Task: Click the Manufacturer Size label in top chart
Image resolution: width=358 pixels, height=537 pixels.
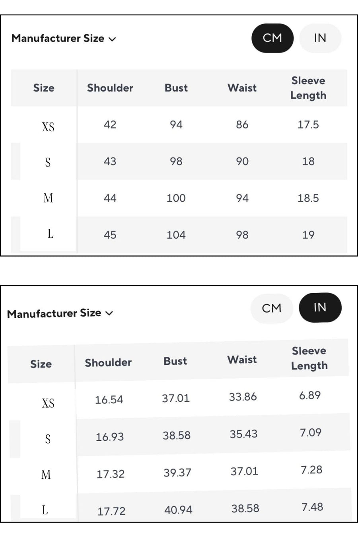Action: tap(58, 39)
